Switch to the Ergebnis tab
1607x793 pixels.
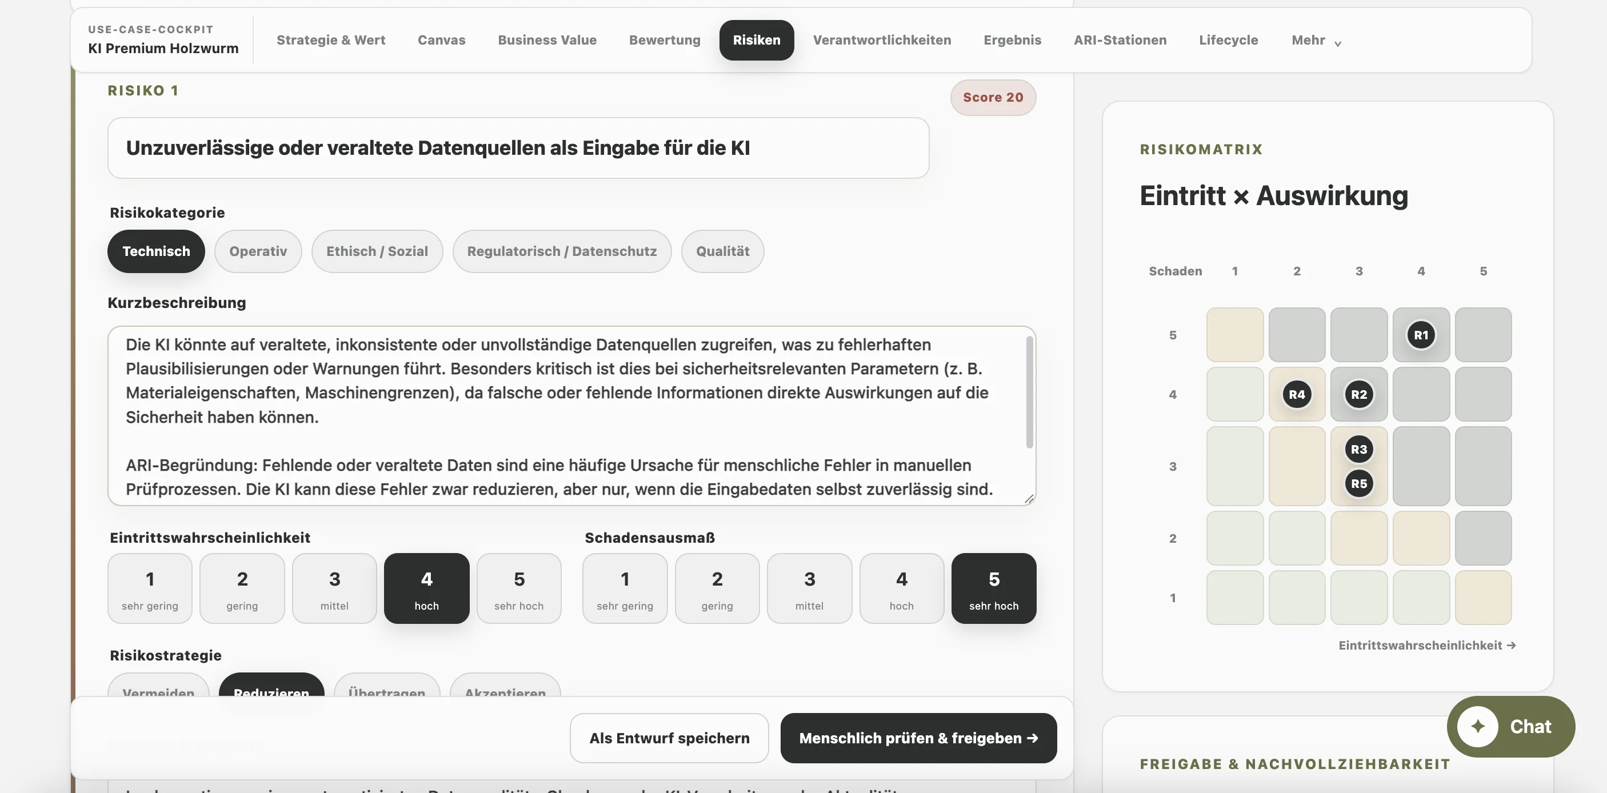1012,40
